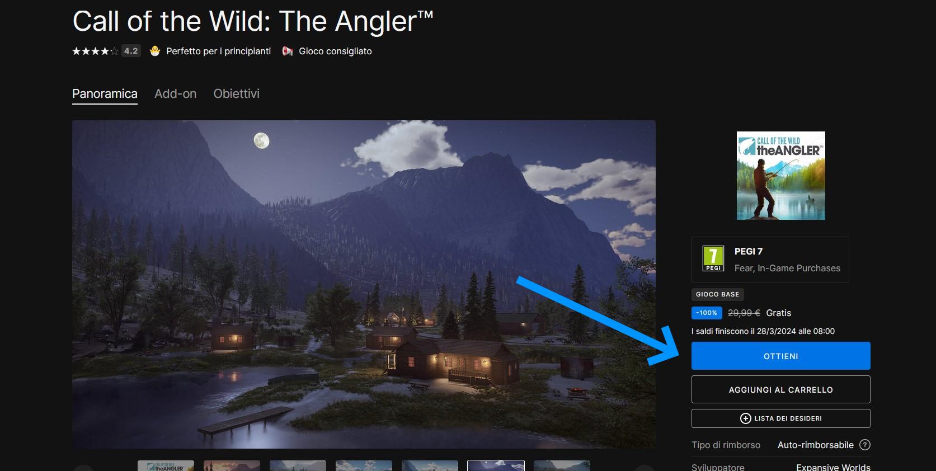The image size is (936, 471).
Task: Select the theANGLER logo thumbnail in carousel
Action: pyautogui.click(x=166, y=466)
